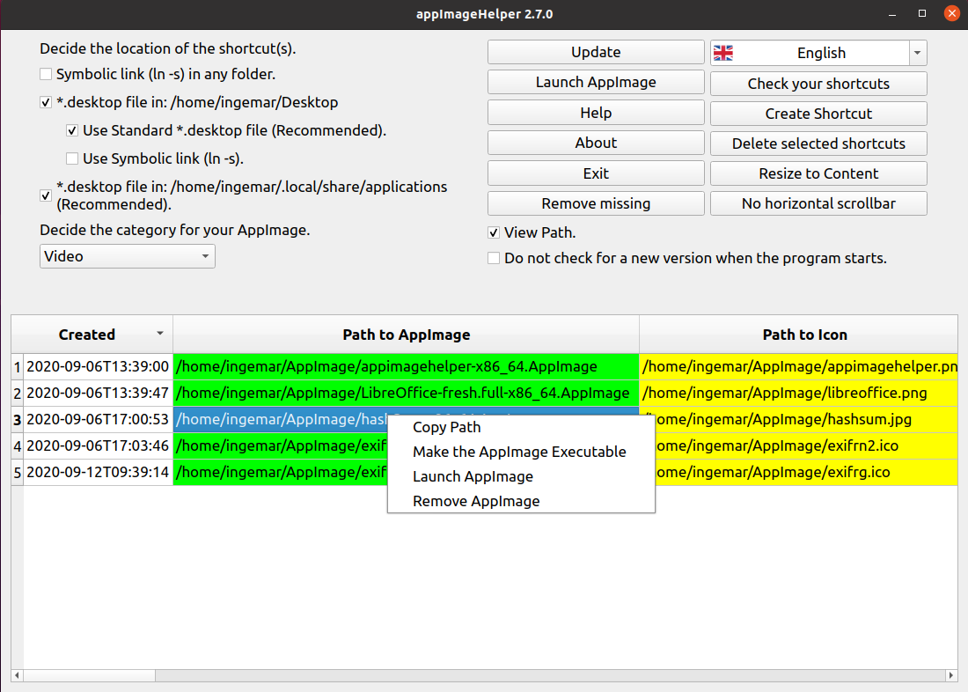The width and height of the screenshot is (968, 692).
Task: Click the UK flag icon in language selector
Action: coord(722,53)
